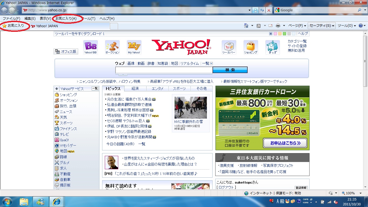Screen dimensions: 368x207
Task: Open headline 馬刺し冷凍処理 熊本は困惑
Action: pyautogui.click(x=128, y=110)
